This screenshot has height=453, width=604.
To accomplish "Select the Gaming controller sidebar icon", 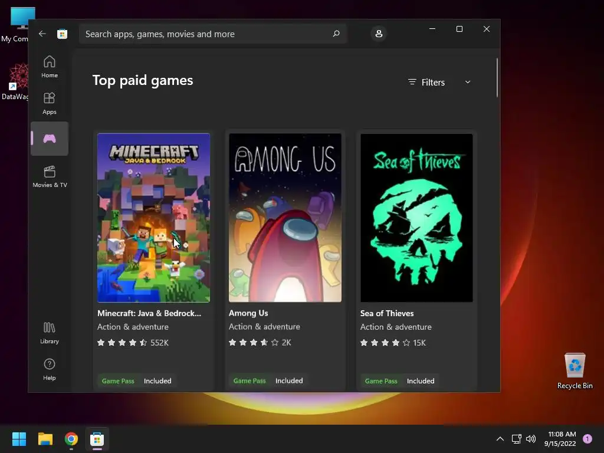I will coord(50,139).
